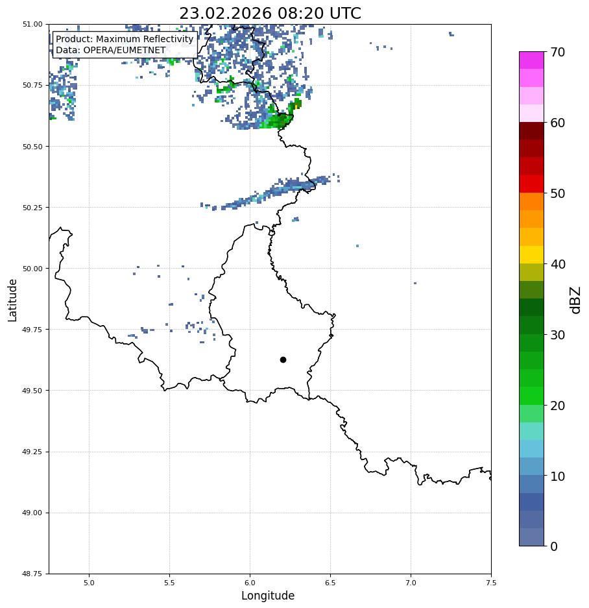Click the 6.5 longitude tick label

(330, 583)
